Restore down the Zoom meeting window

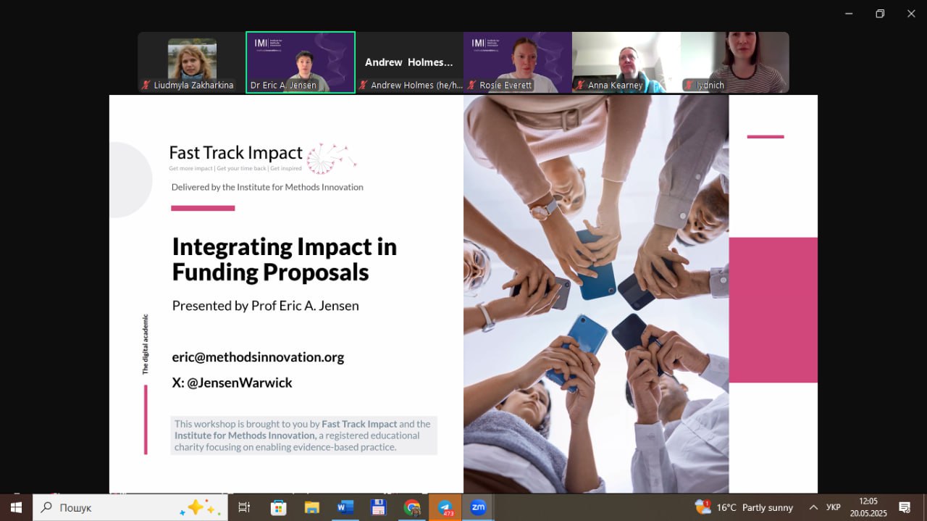[x=880, y=13]
